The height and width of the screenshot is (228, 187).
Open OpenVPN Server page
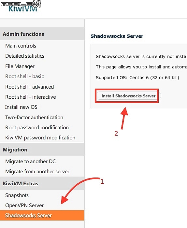(x=24, y=206)
